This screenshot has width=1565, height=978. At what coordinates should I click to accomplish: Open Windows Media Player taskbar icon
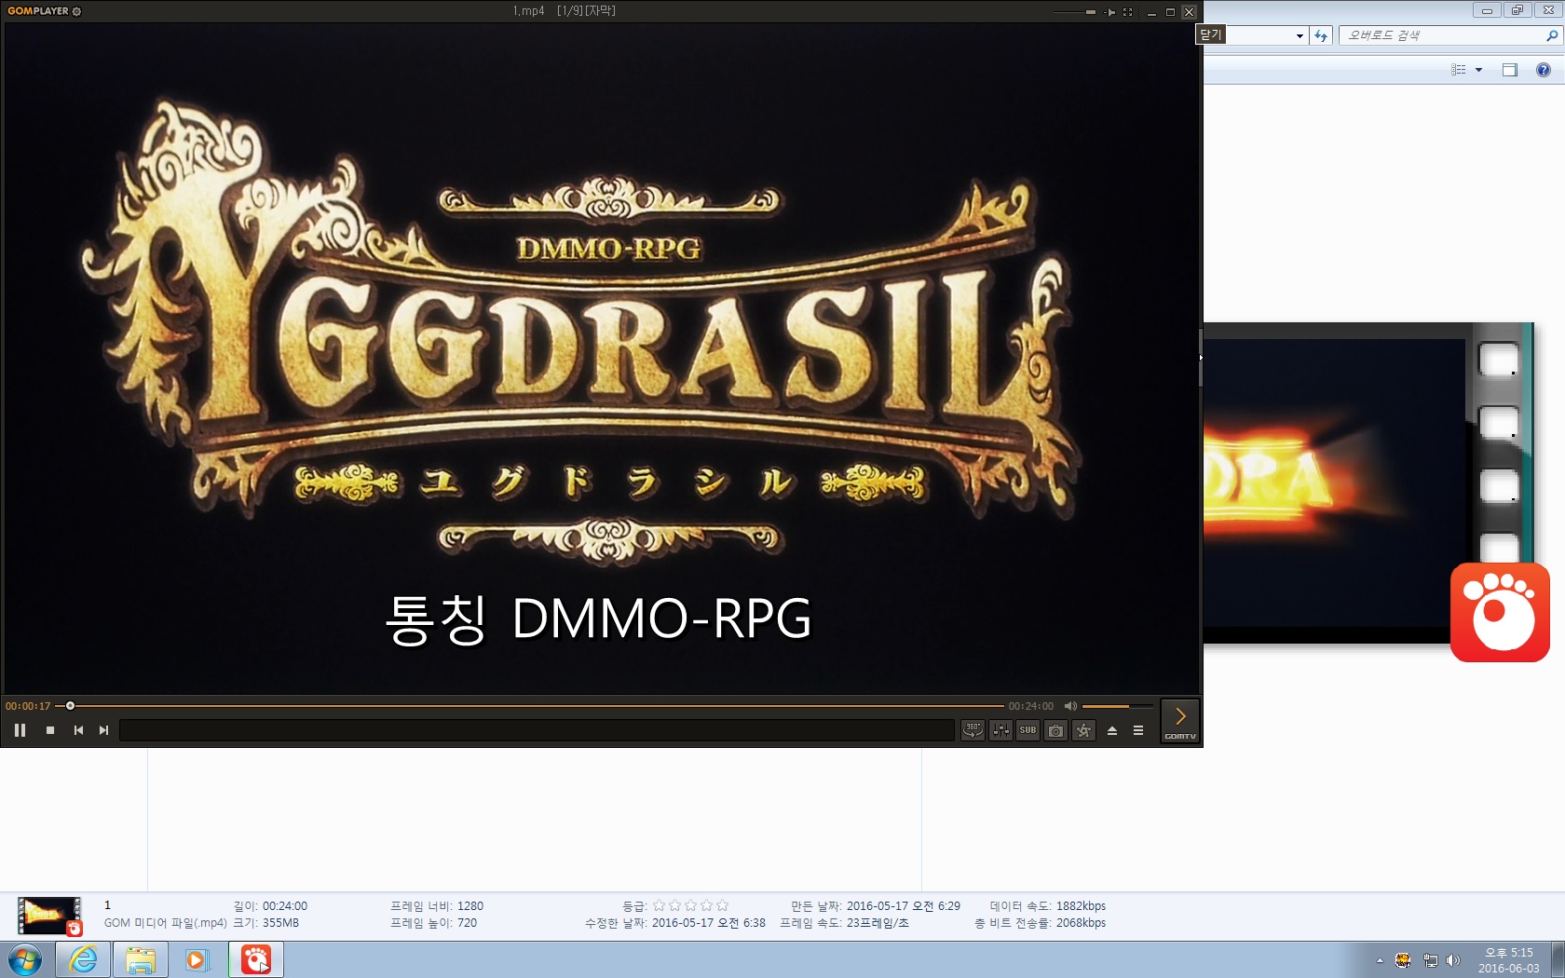tap(197, 959)
